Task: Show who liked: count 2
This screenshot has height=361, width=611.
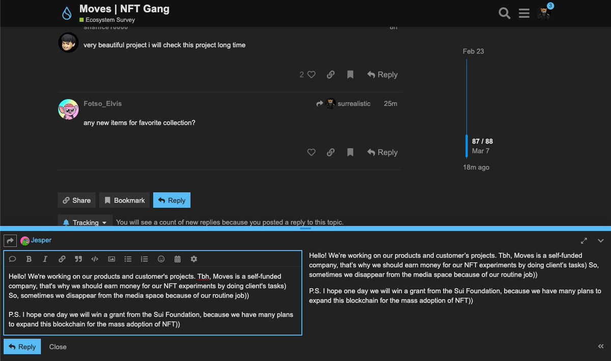Action: point(301,74)
